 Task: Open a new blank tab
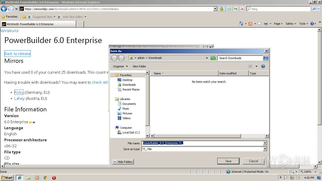click(80, 24)
